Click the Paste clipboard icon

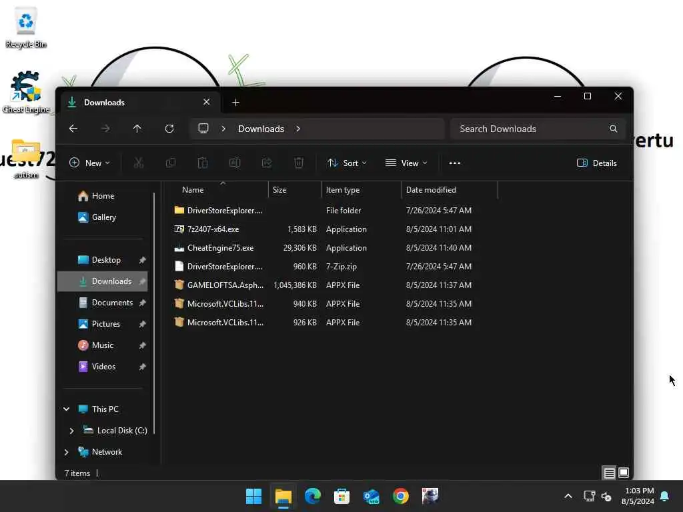click(x=203, y=163)
